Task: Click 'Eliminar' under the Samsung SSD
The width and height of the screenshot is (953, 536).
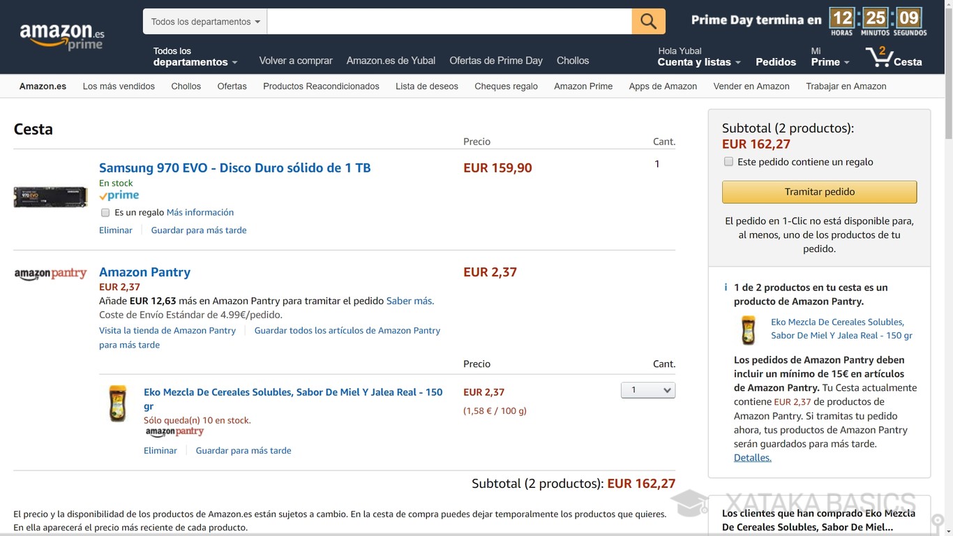Action: (x=115, y=230)
